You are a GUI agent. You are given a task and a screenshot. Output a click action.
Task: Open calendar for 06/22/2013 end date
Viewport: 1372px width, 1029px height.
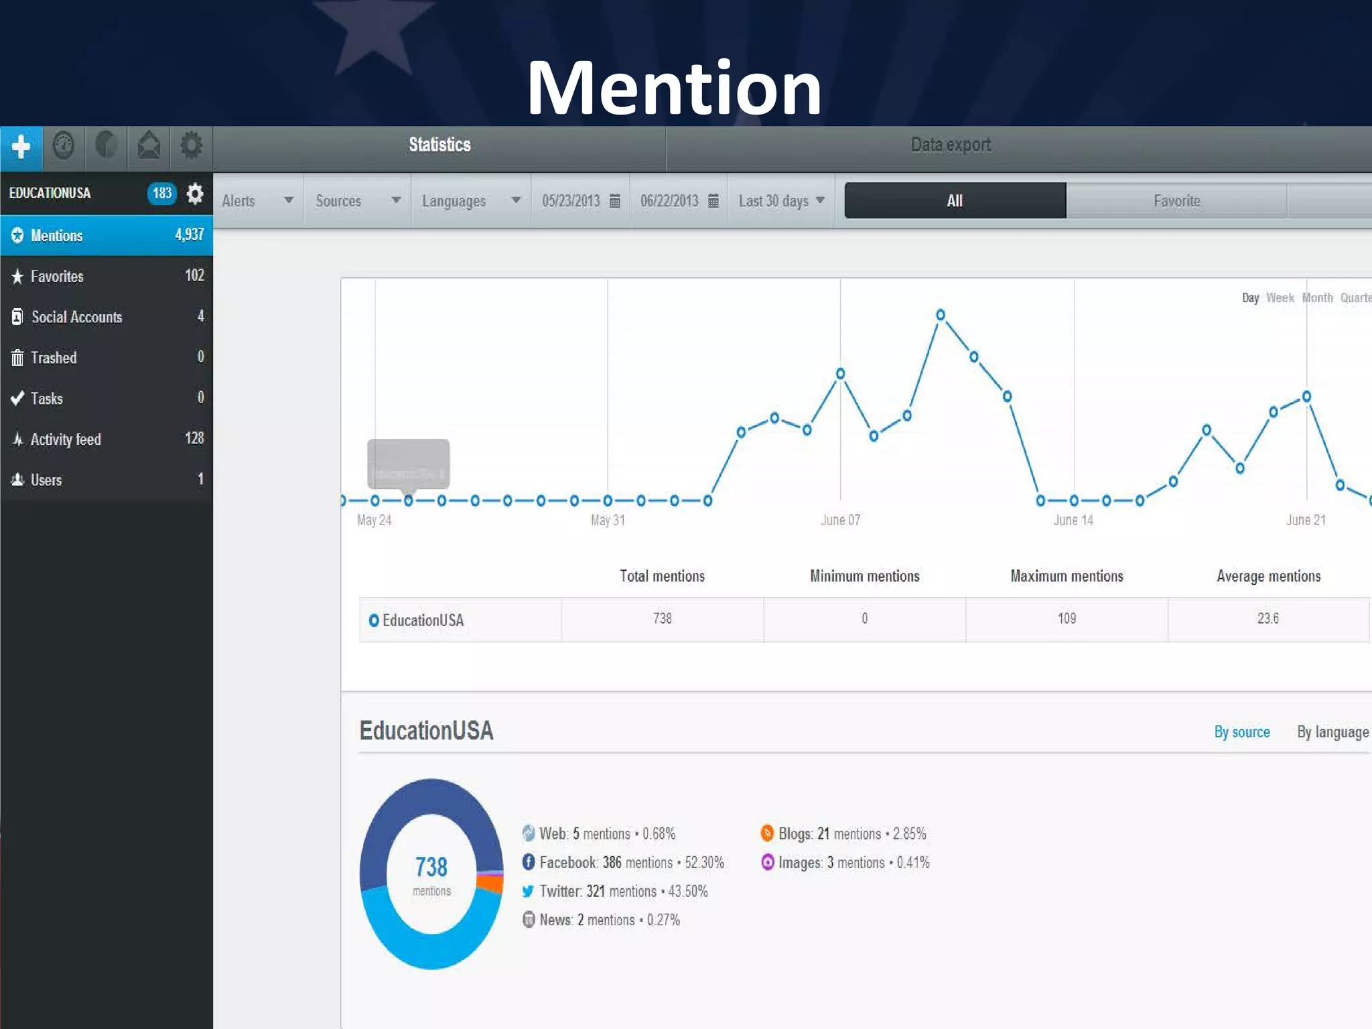tap(713, 201)
